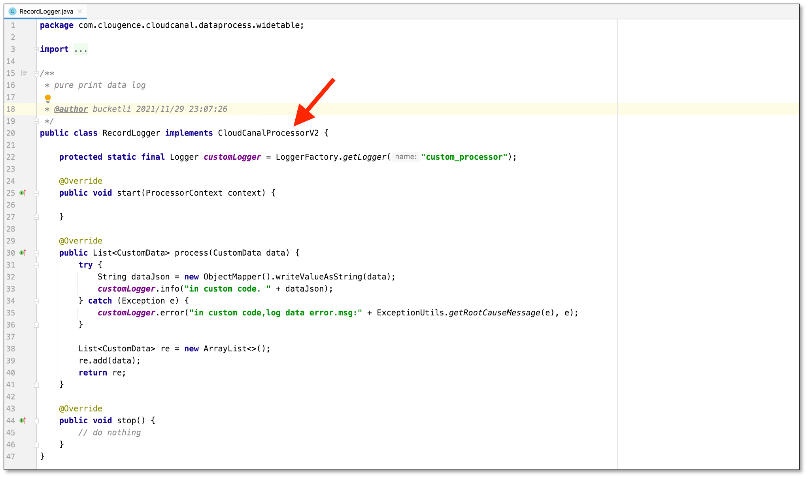Collapse the Javadoc comment block fold marker
This screenshot has height=479, width=808.
[x=37, y=73]
